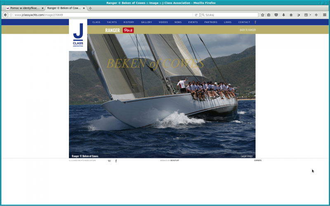Open a new tab with the plus button
Viewport: 330px width, 206px height.
click(90, 8)
